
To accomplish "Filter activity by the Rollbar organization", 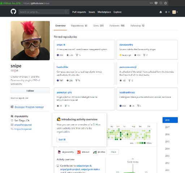I will point(100,152).
